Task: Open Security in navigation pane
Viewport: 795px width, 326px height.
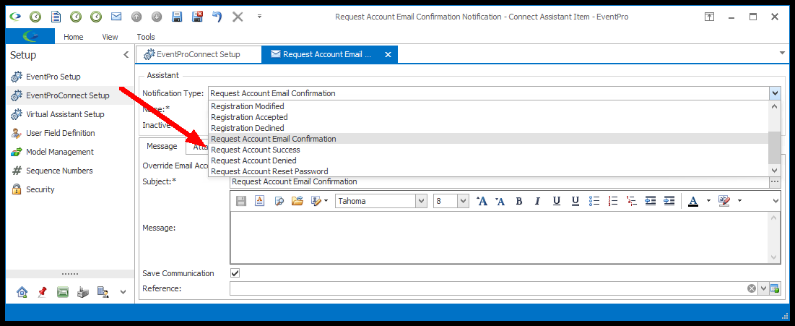Action: [x=40, y=189]
